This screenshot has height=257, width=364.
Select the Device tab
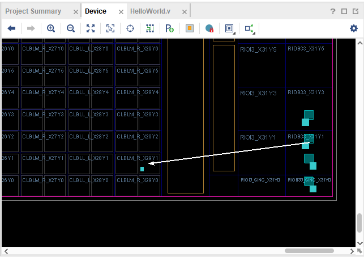tap(96, 11)
